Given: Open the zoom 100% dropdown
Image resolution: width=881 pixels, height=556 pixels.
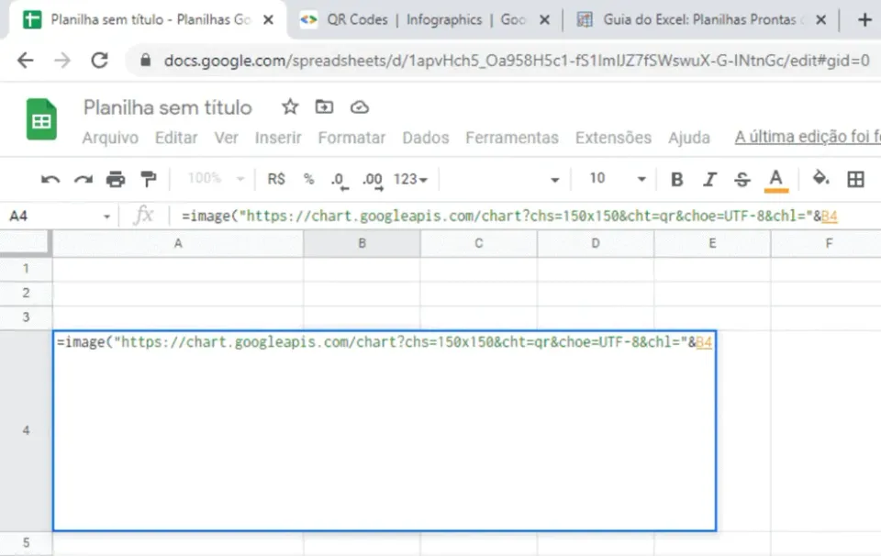Looking at the screenshot, I should pyautogui.click(x=217, y=179).
